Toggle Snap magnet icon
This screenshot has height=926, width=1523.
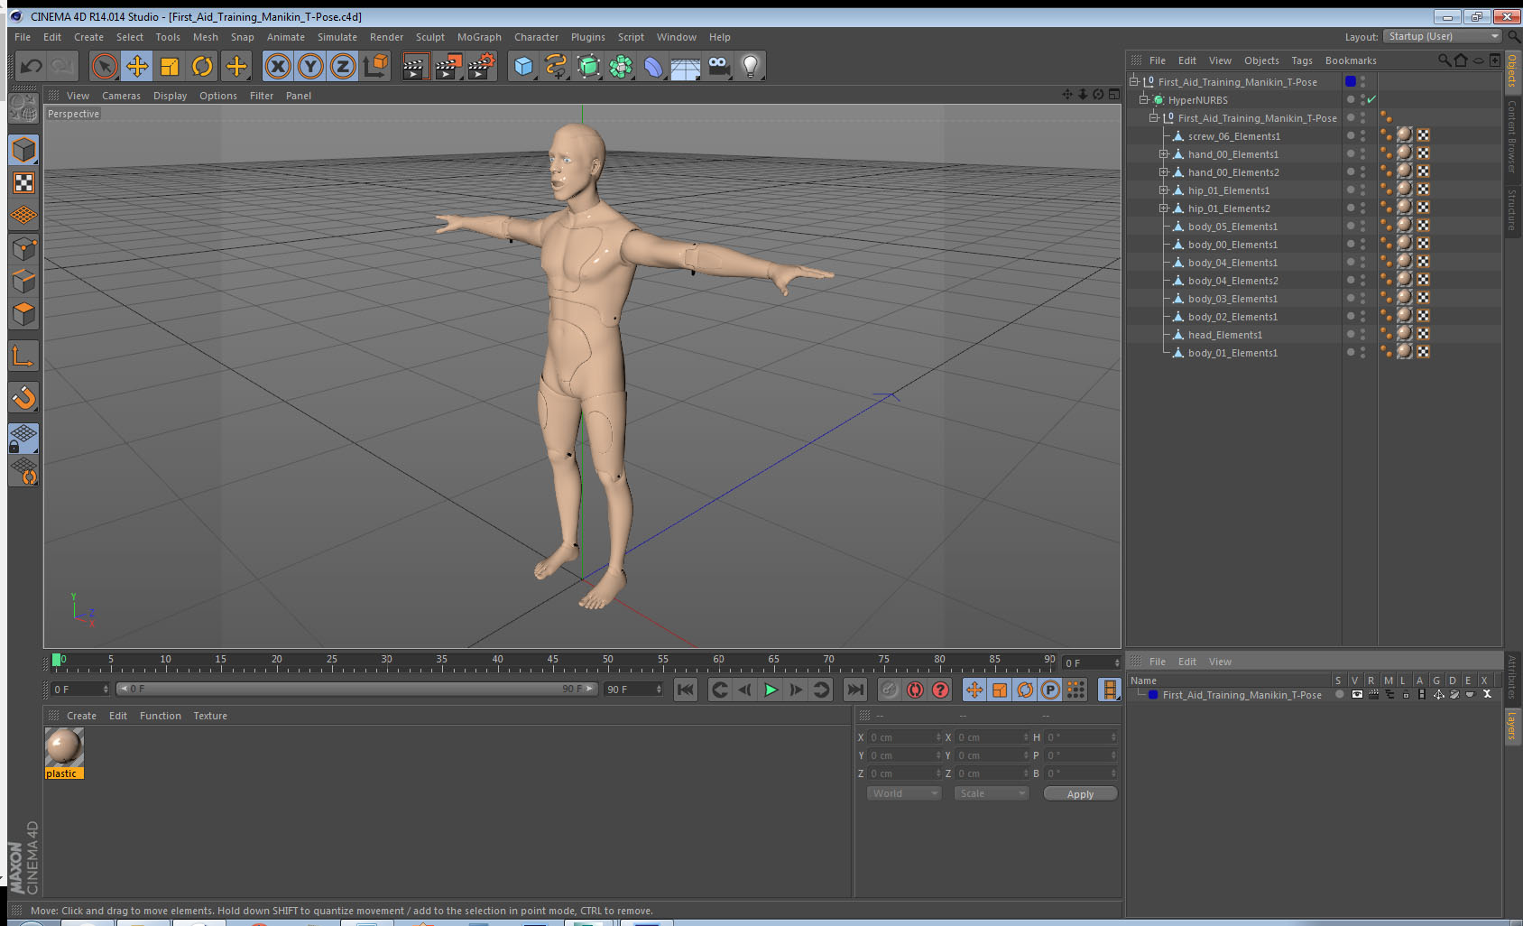[23, 397]
